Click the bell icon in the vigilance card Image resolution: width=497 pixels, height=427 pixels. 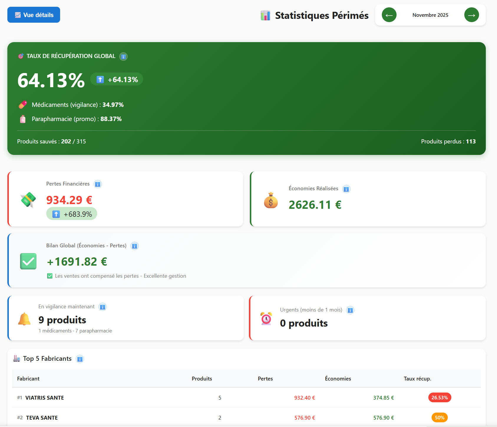click(24, 319)
